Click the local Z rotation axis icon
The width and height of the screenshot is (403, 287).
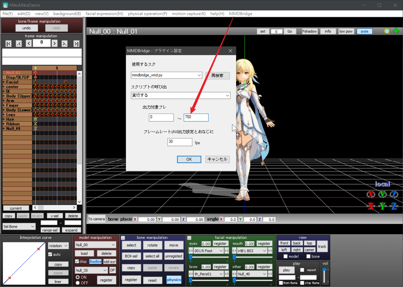[x=394, y=194]
